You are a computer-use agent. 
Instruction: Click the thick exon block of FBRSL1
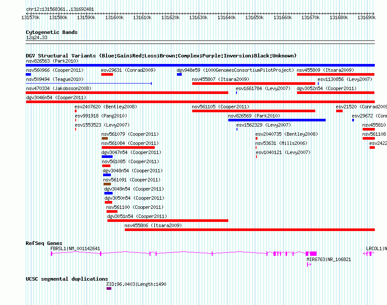(x=313, y=254)
